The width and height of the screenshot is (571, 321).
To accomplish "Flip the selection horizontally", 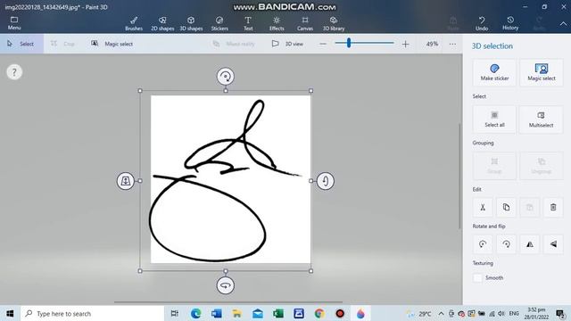I will (x=530, y=243).
